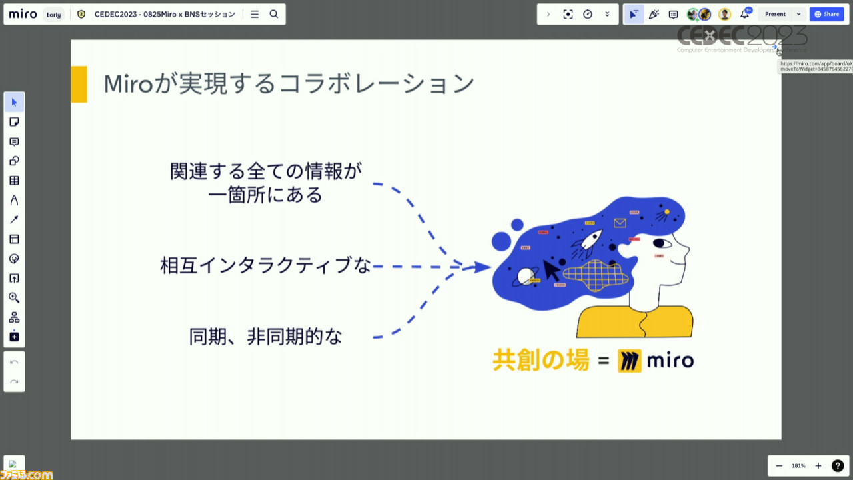The height and width of the screenshot is (480, 853).
Task: Click the yellow bar beside slide title
Action: click(79, 84)
